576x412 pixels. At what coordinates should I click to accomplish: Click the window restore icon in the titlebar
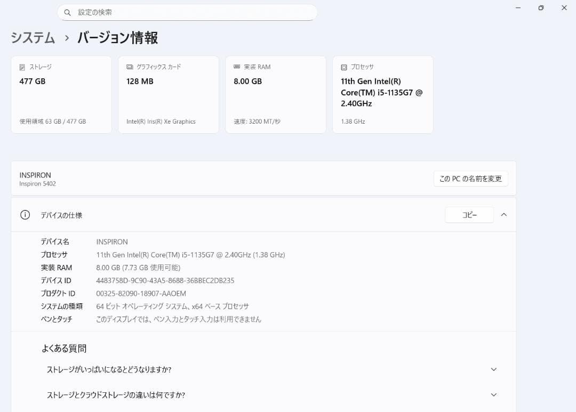coord(540,7)
